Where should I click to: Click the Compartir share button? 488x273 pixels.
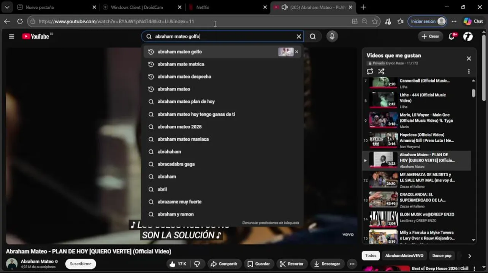[224, 264]
